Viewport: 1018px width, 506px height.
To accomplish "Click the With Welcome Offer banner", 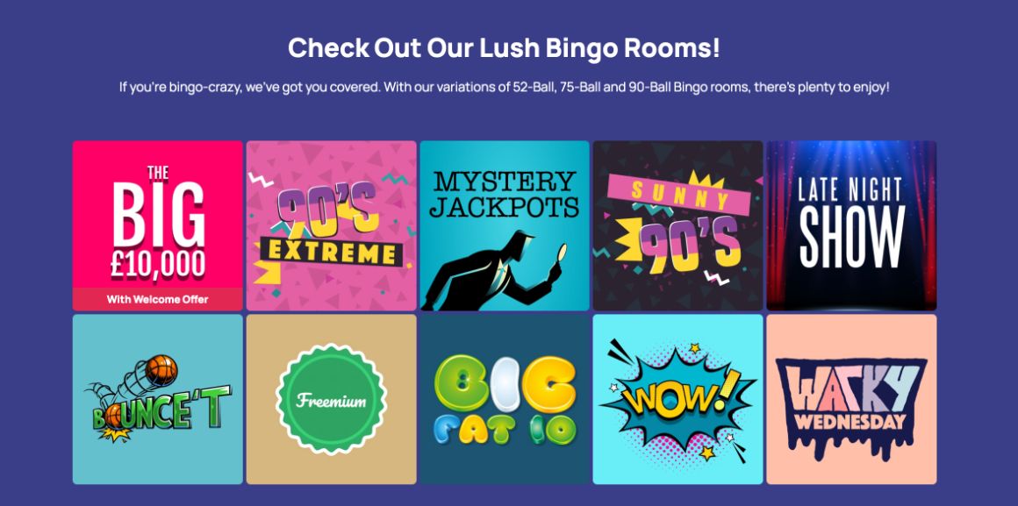I will 158,299.
